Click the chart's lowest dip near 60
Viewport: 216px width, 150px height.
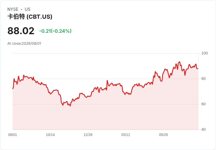click(70, 106)
